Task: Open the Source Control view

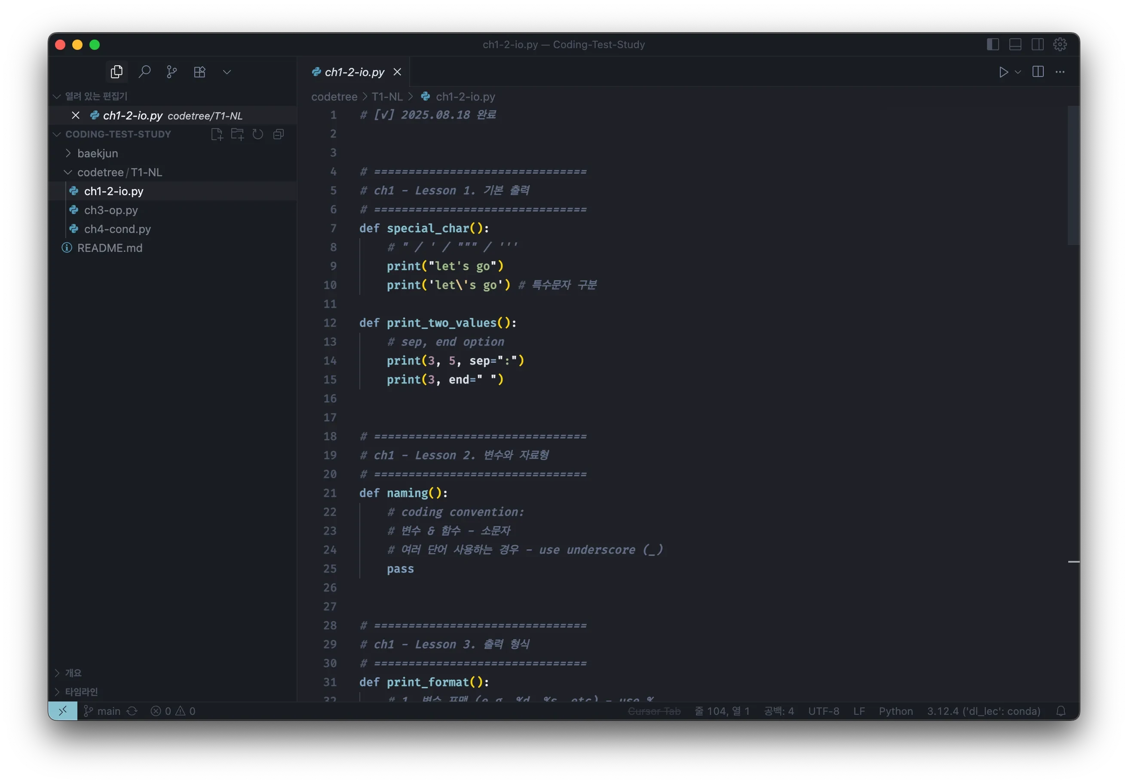Action: pyautogui.click(x=172, y=72)
